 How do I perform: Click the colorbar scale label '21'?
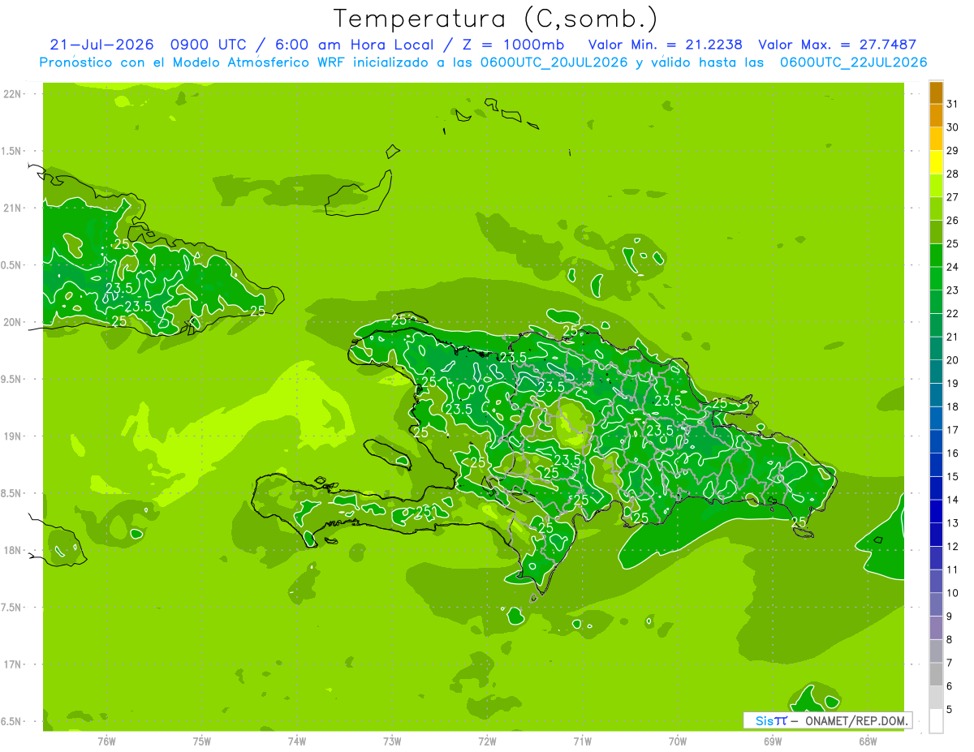[953, 337]
